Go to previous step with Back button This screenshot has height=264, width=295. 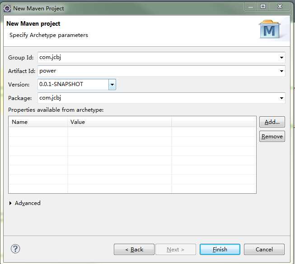tap(134, 250)
